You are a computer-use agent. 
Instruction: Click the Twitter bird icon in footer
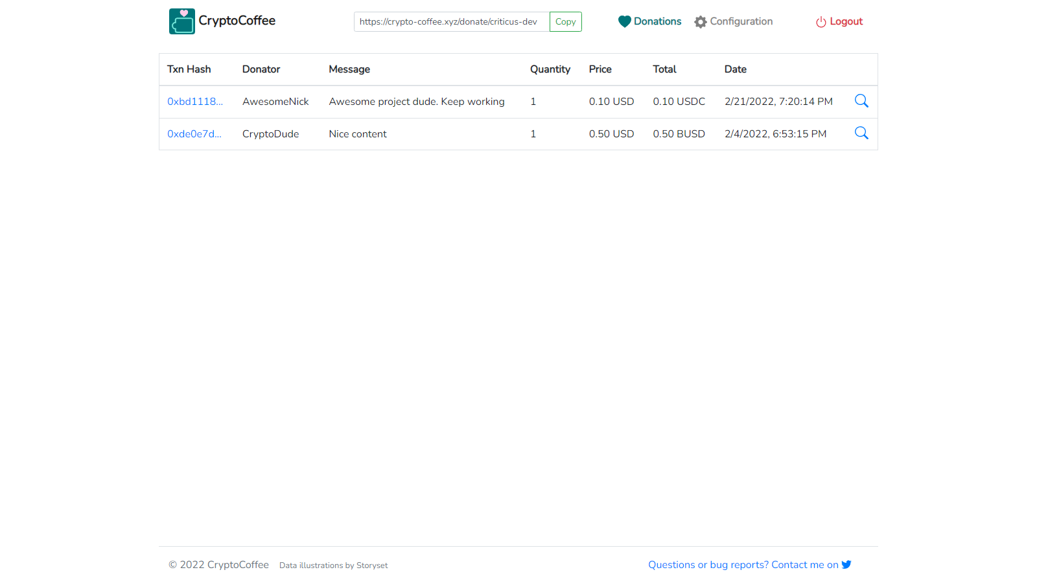pyautogui.click(x=846, y=564)
